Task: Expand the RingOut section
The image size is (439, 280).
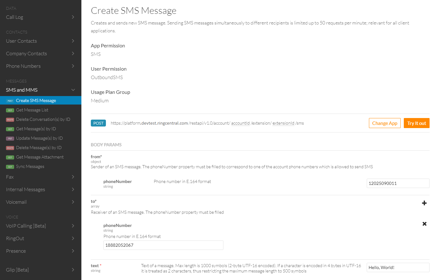Action: [x=73, y=238]
